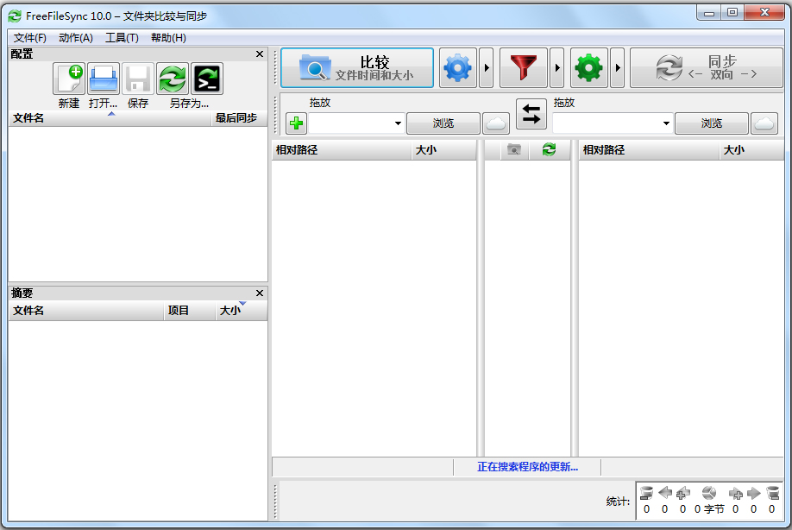Save as batch job terminal icon
This screenshot has width=792, height=530.
point(207,79)
